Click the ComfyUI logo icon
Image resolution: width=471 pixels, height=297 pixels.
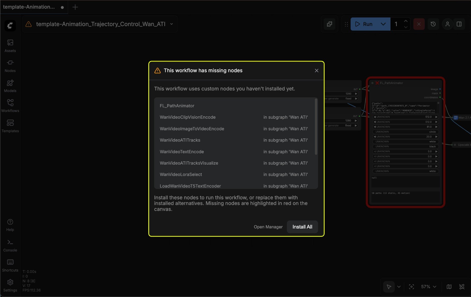point(10,26)
